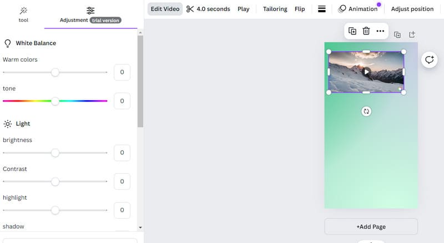Click the Flip option in toolbar

click(300, 9)
